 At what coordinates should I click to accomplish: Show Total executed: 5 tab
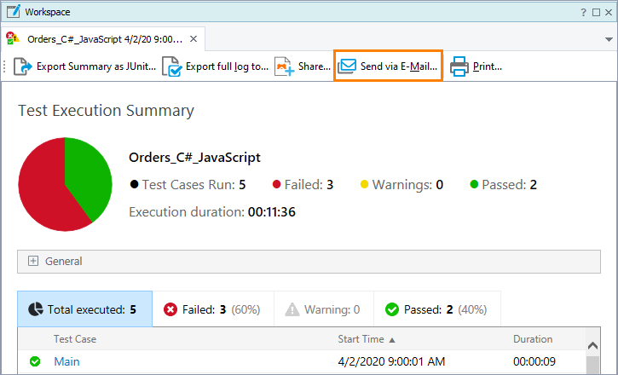coord(84,309)
